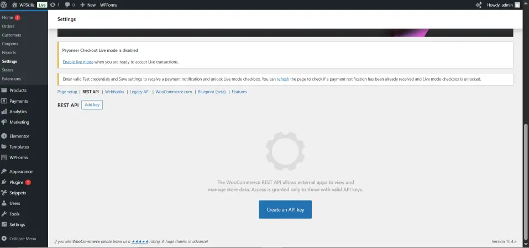This screenshot has height=248, width=529.
Task: Open the Howdy, admin account menu
Action: (x=504, y=5)
